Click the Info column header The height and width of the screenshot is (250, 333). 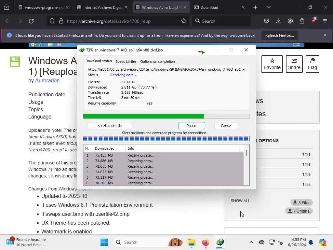point(182,148)
